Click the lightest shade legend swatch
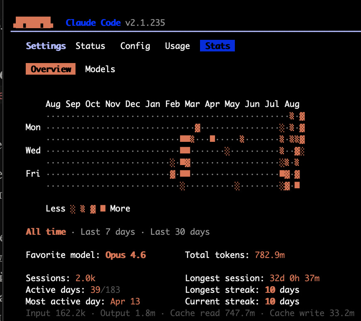 click(73, 209)
